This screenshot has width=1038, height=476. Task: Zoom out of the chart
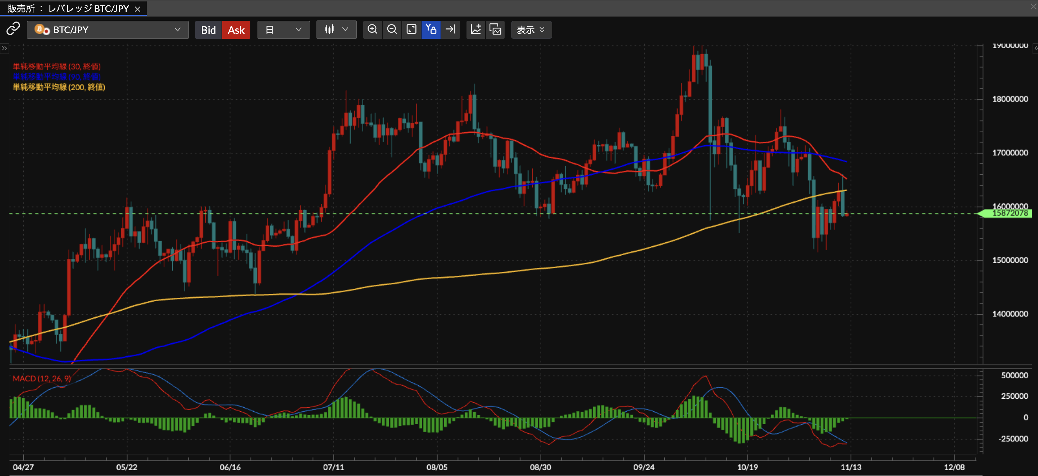(392, 29)
